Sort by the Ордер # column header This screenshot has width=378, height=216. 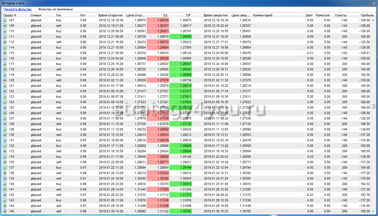pyautogui.click(x=10, y=15)
